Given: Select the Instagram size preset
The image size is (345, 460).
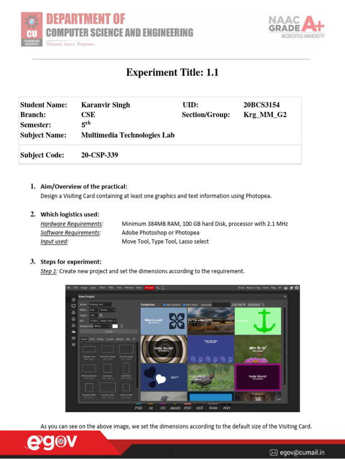Looking at the screenshot, I should [108, 370].
